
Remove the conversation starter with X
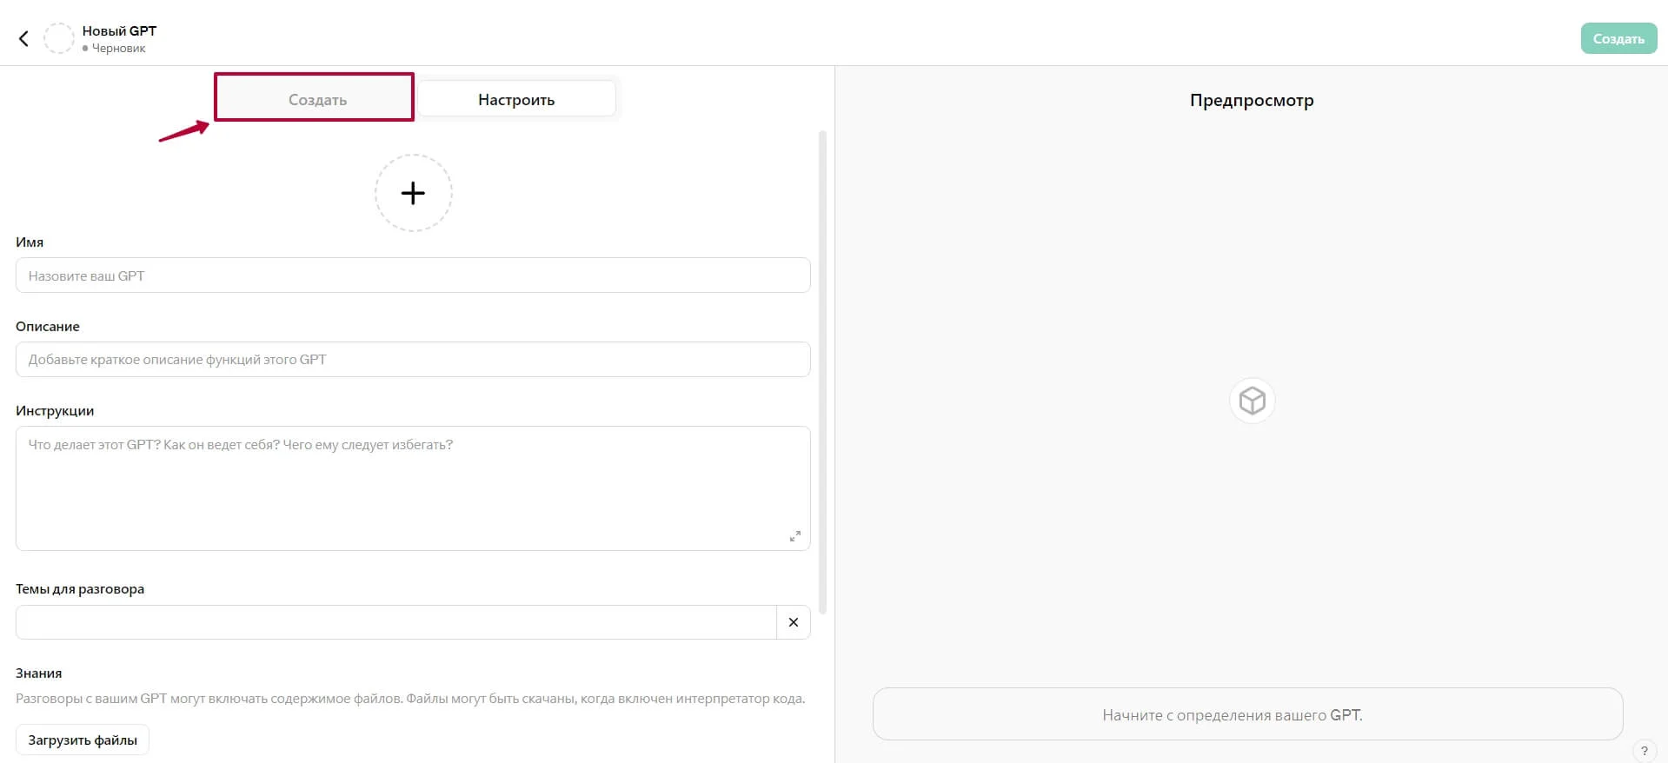click(x=793, y=622)
